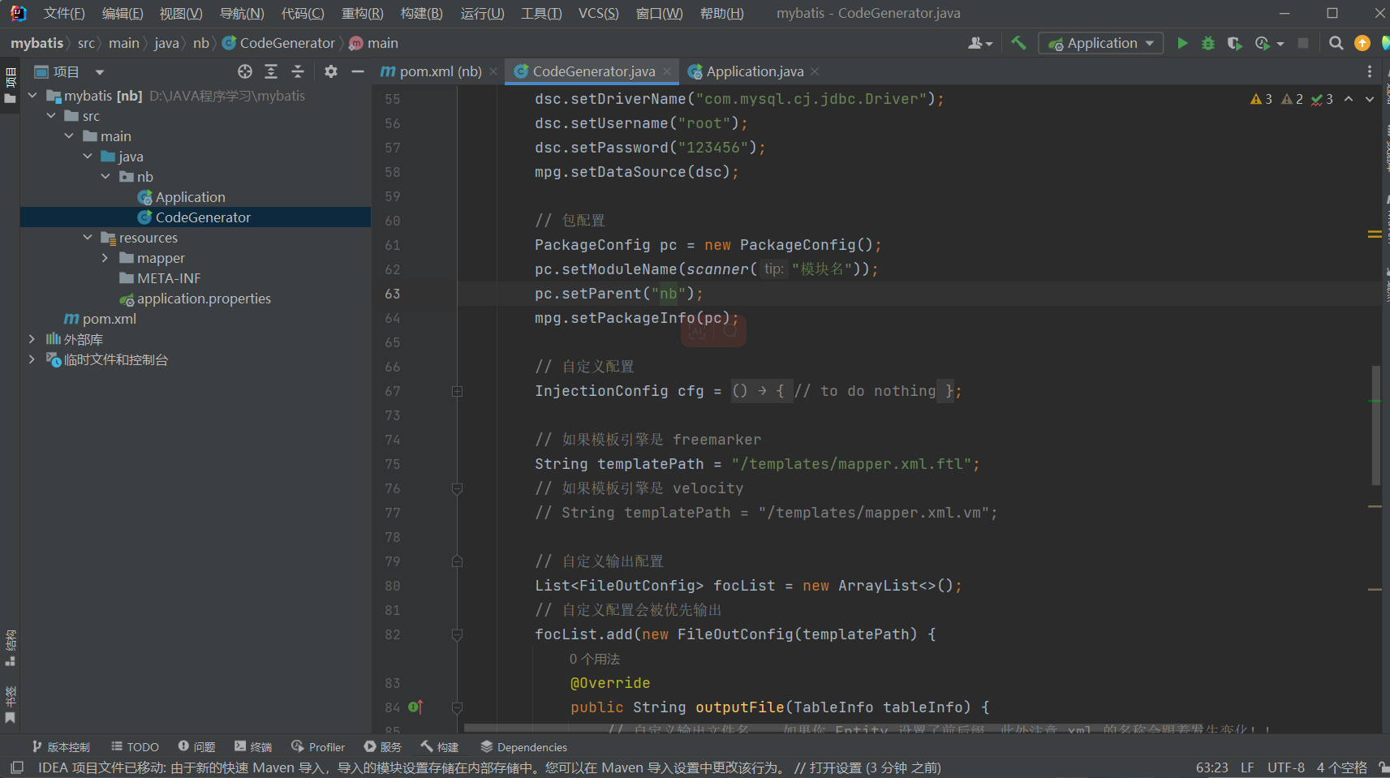Open project panel settings gear
This screenshot has width=1390, height=778.
click(331, 71)
